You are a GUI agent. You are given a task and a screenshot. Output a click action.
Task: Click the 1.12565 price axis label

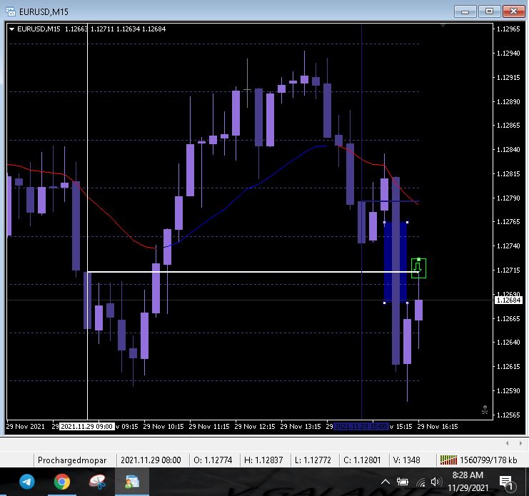click(508, 415)
